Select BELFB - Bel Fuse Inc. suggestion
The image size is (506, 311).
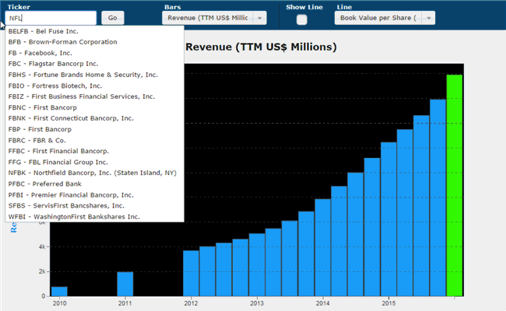coord(94,31)
